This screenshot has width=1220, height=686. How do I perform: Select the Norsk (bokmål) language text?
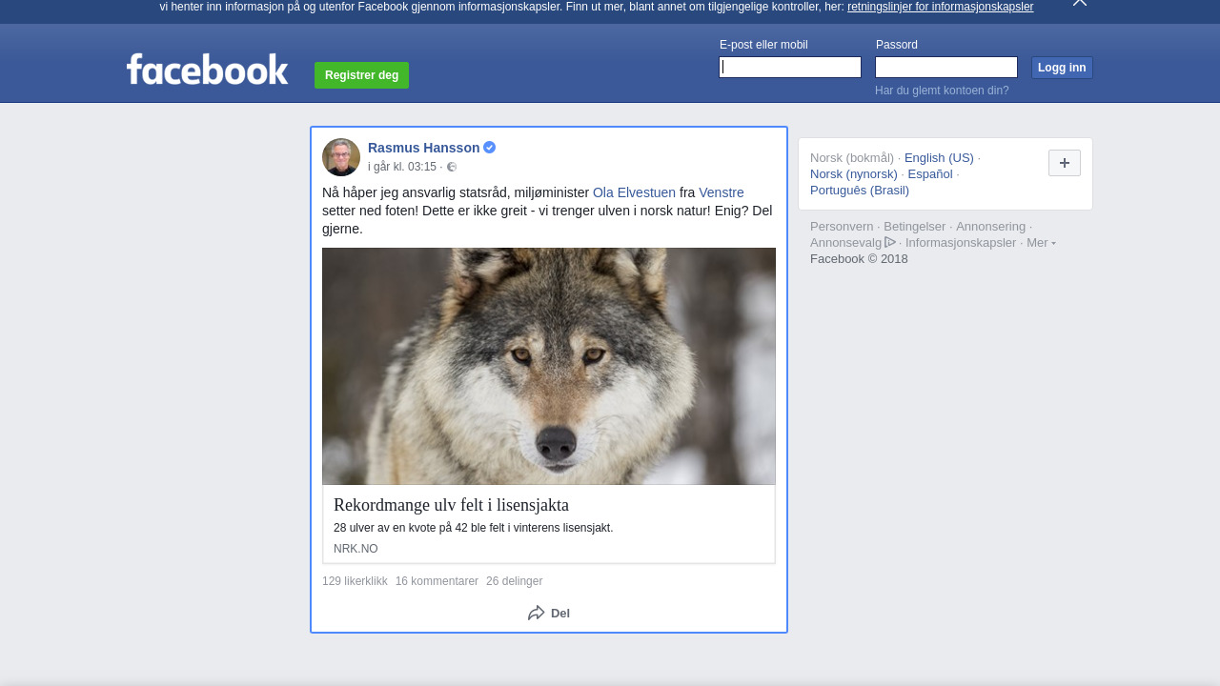852,158
